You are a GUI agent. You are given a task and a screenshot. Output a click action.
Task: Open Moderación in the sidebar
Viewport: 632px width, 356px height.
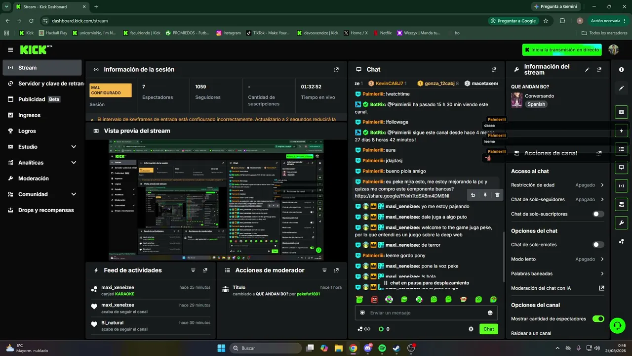(x=42, y=178)
